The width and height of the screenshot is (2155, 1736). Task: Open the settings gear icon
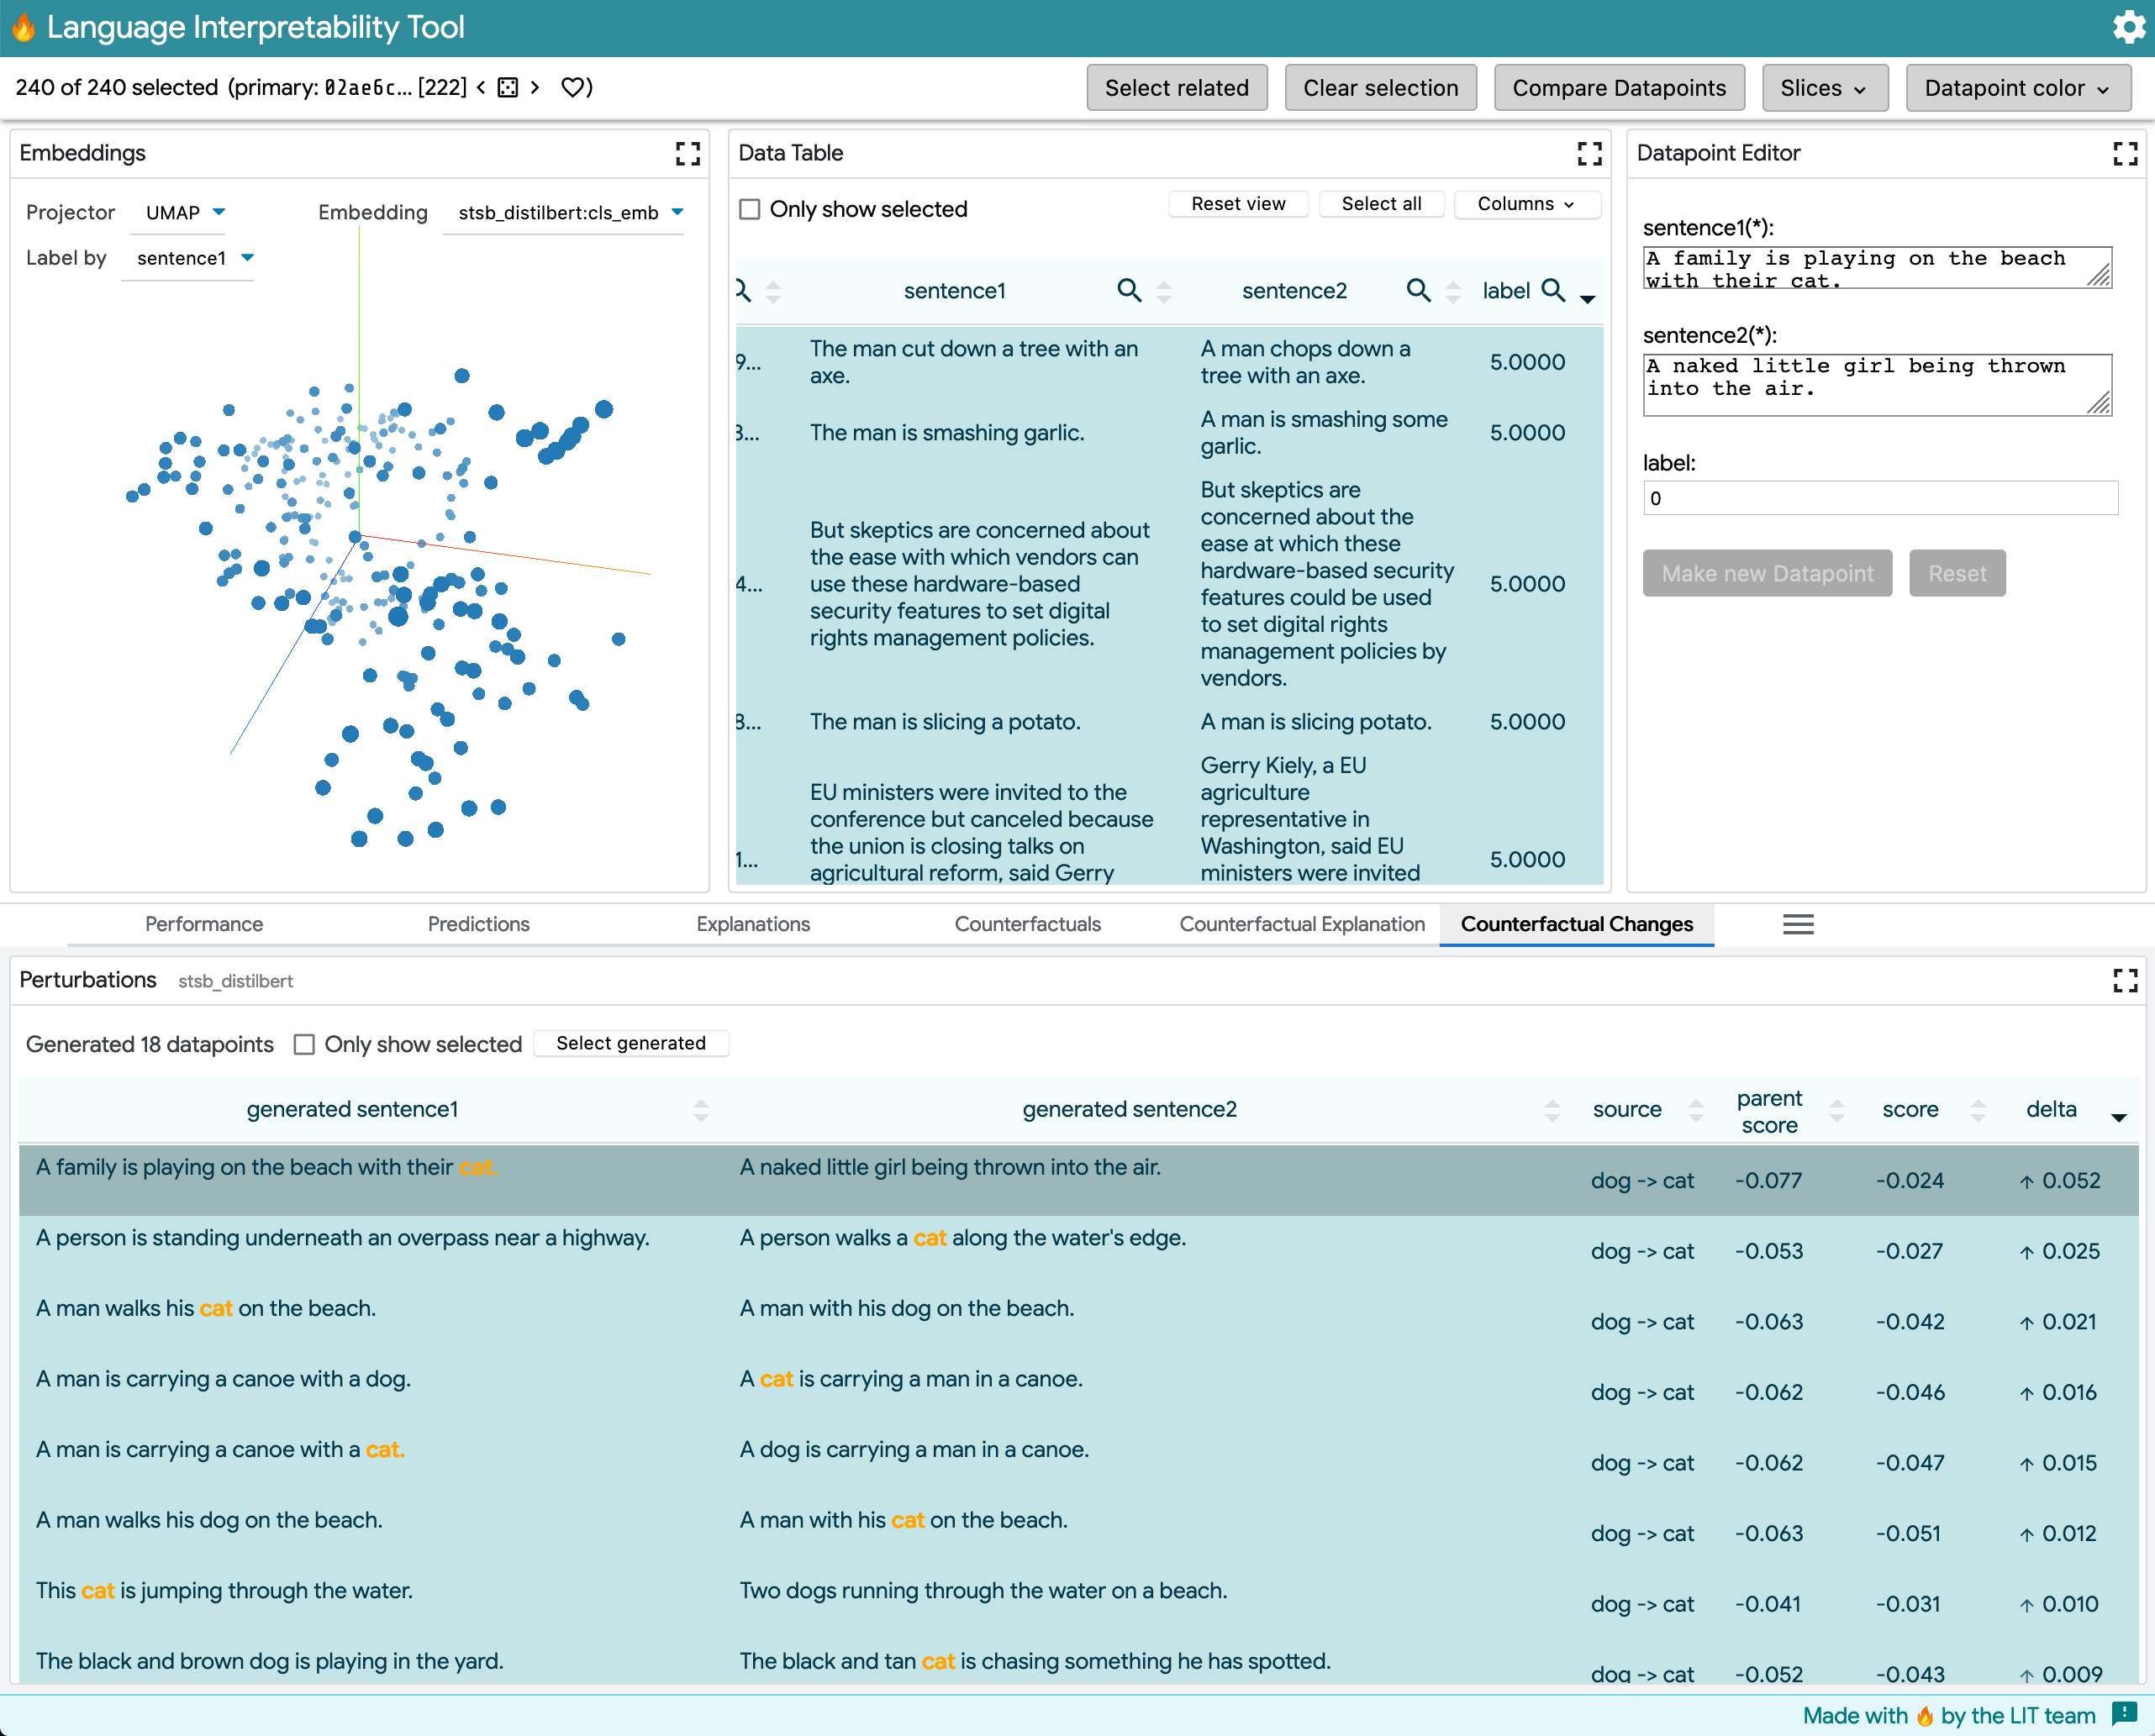[2128, 27]
